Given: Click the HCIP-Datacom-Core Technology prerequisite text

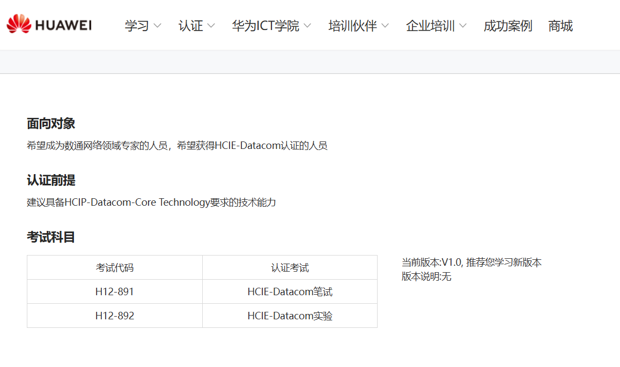Looking at the screenshot, I should pos(151,203).
